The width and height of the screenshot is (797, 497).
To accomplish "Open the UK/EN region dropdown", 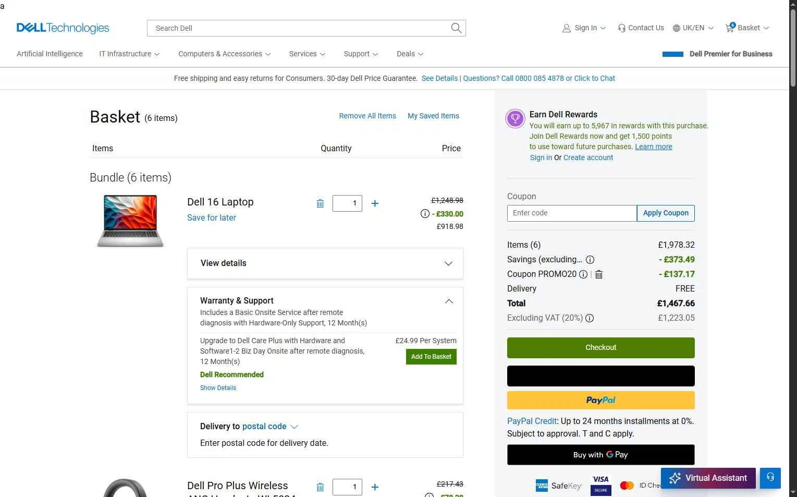I will coord(693,28).
